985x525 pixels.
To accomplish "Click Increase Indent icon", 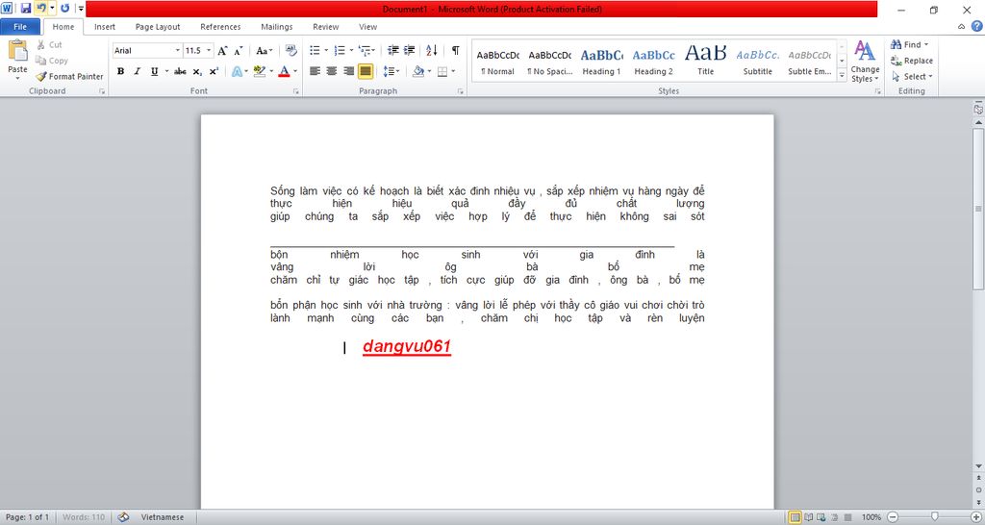I will 409,50.
